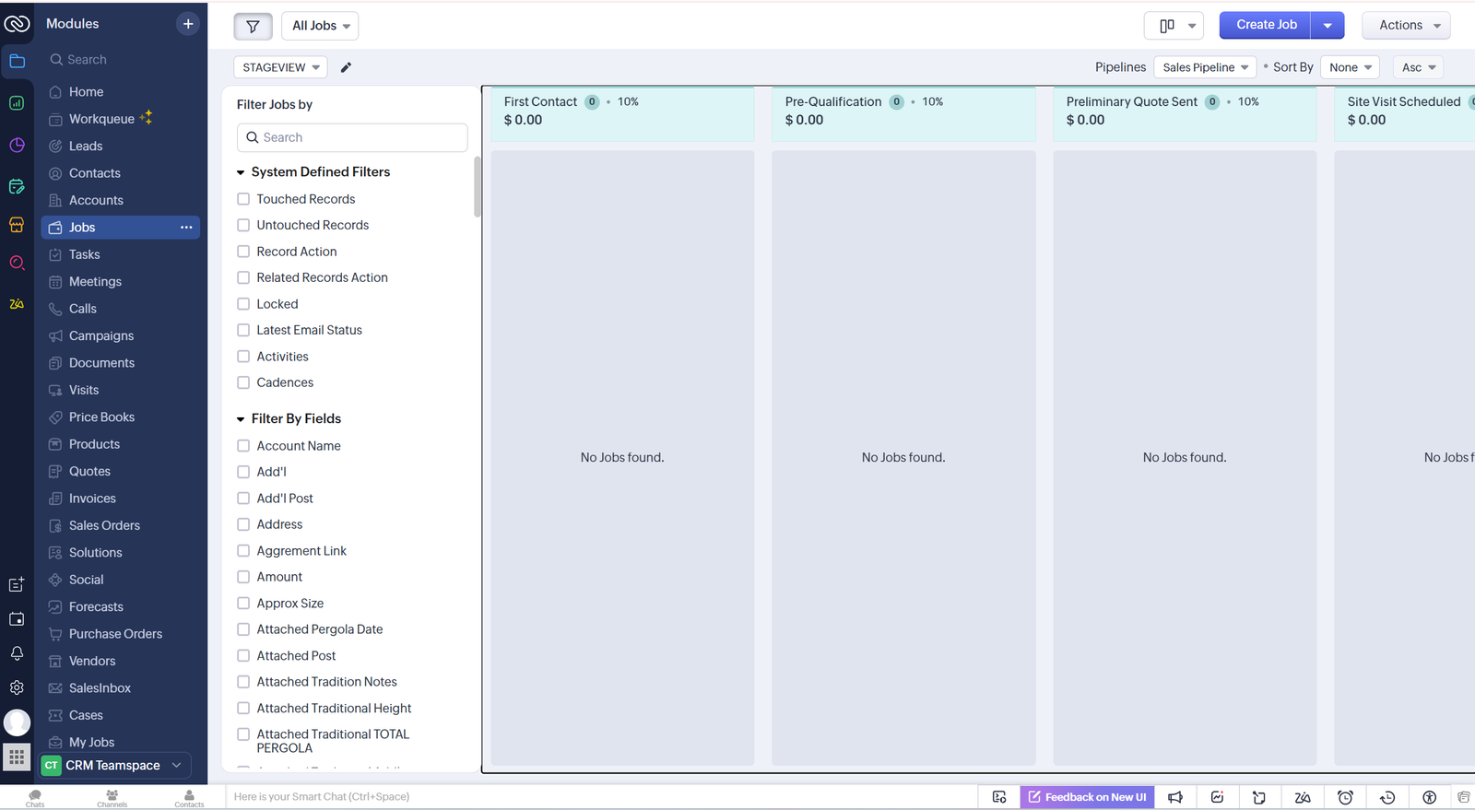This screenshot has width=1475, height=810.
Task: Click the Create Job button
Action: coord(1266,26)
